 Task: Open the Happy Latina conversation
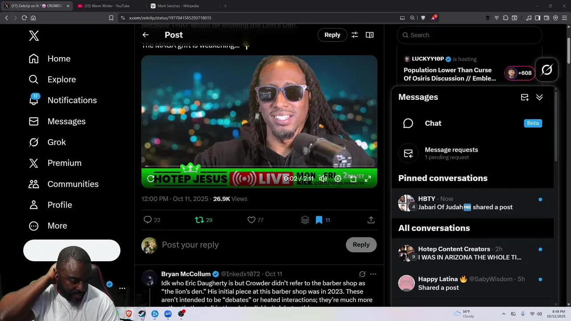473,283
